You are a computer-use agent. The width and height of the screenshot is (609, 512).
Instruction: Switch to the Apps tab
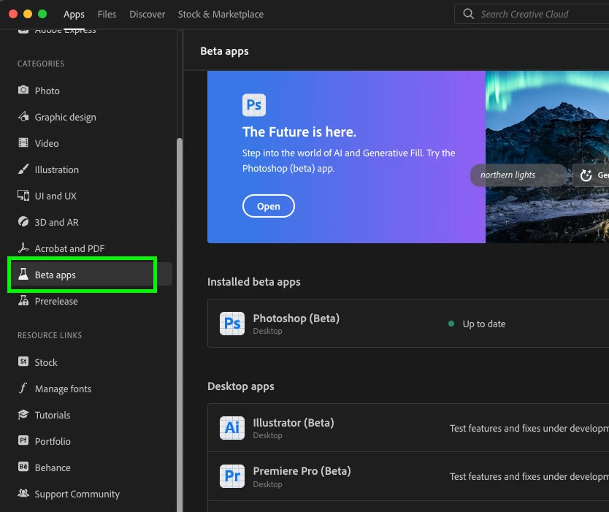pyautogui.click(x=74, y=15)
